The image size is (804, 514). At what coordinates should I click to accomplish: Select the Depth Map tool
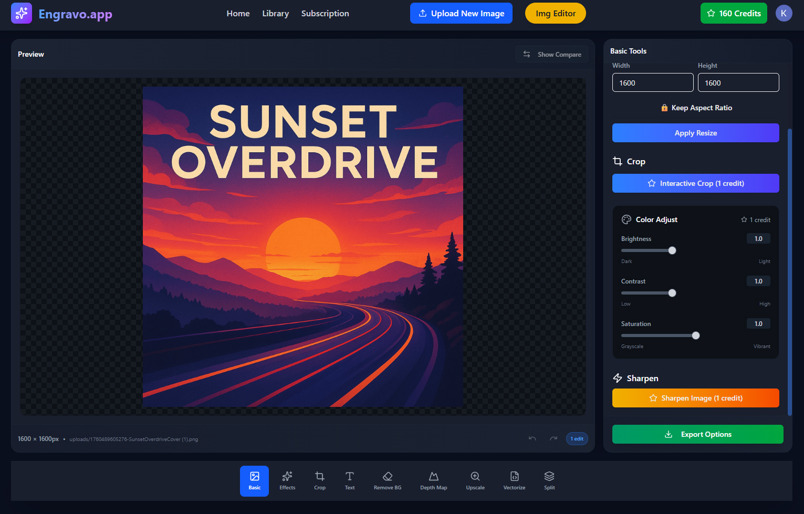[433, 480]
